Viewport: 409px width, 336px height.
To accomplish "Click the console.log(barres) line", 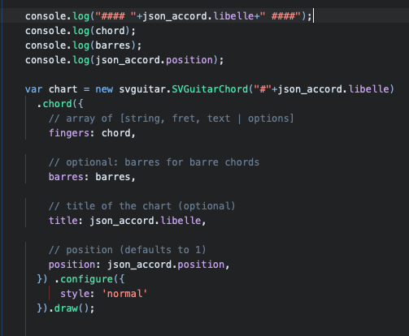I will coord(83,45).
